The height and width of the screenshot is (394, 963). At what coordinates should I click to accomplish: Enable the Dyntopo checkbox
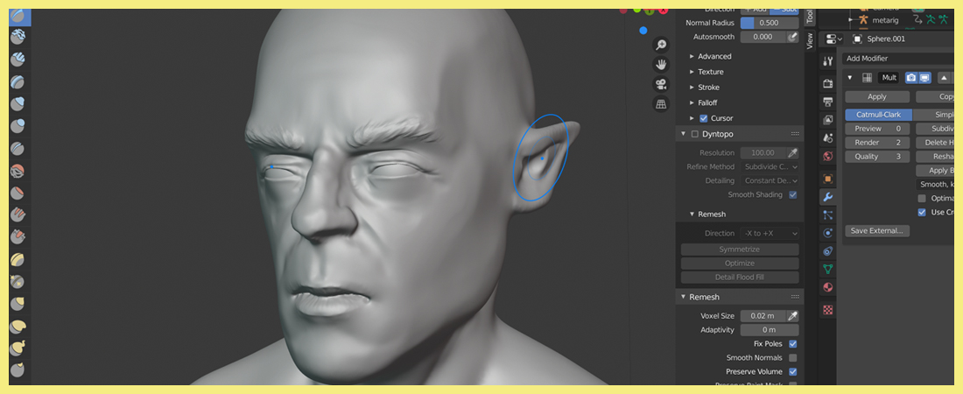[x=695, y=134]
